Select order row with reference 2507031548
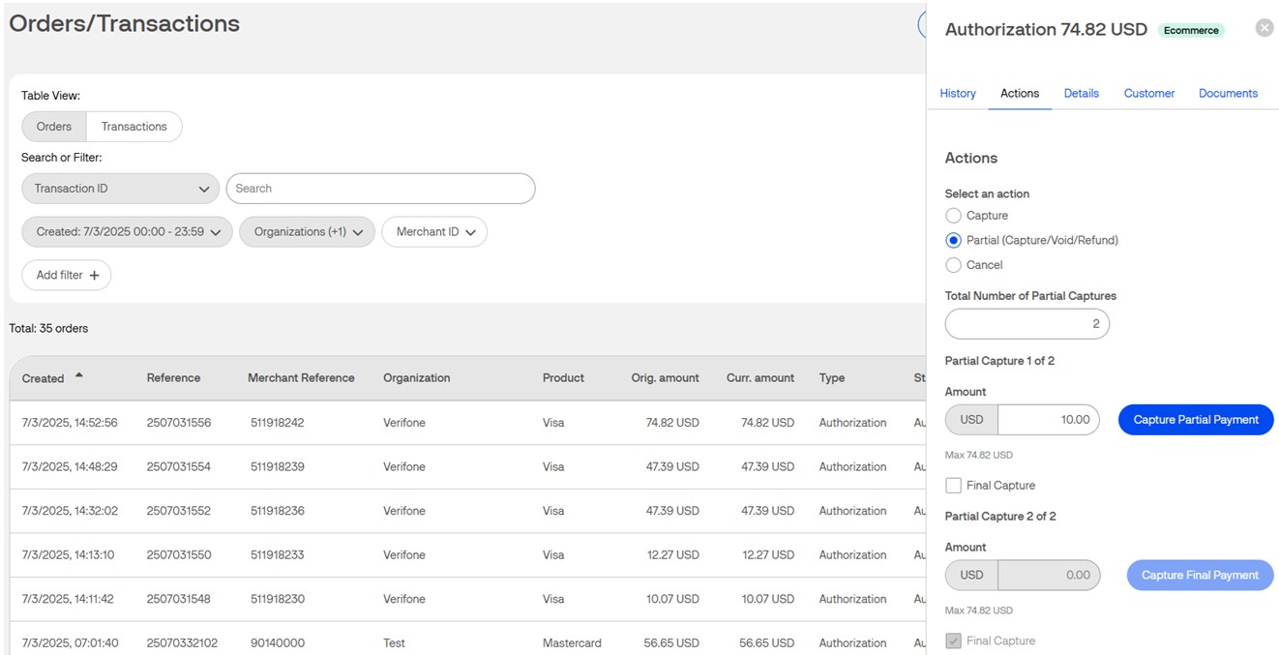1279x655 pixels. click(x=467, y=599)
